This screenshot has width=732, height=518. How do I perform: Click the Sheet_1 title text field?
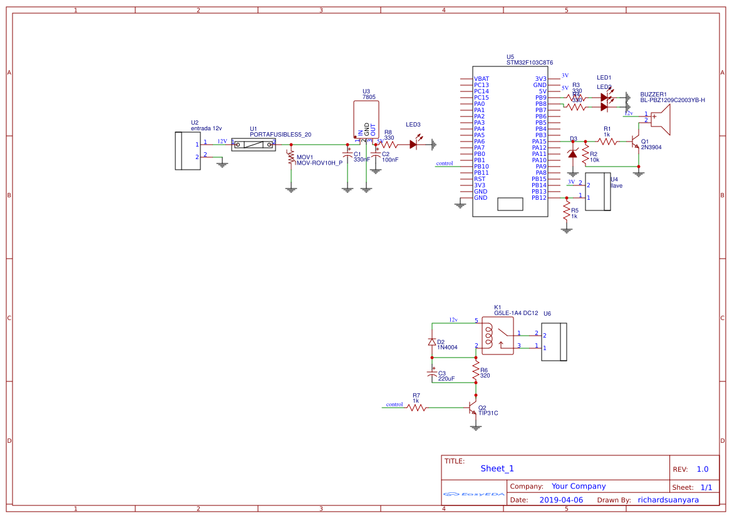(x=496, y=468)
